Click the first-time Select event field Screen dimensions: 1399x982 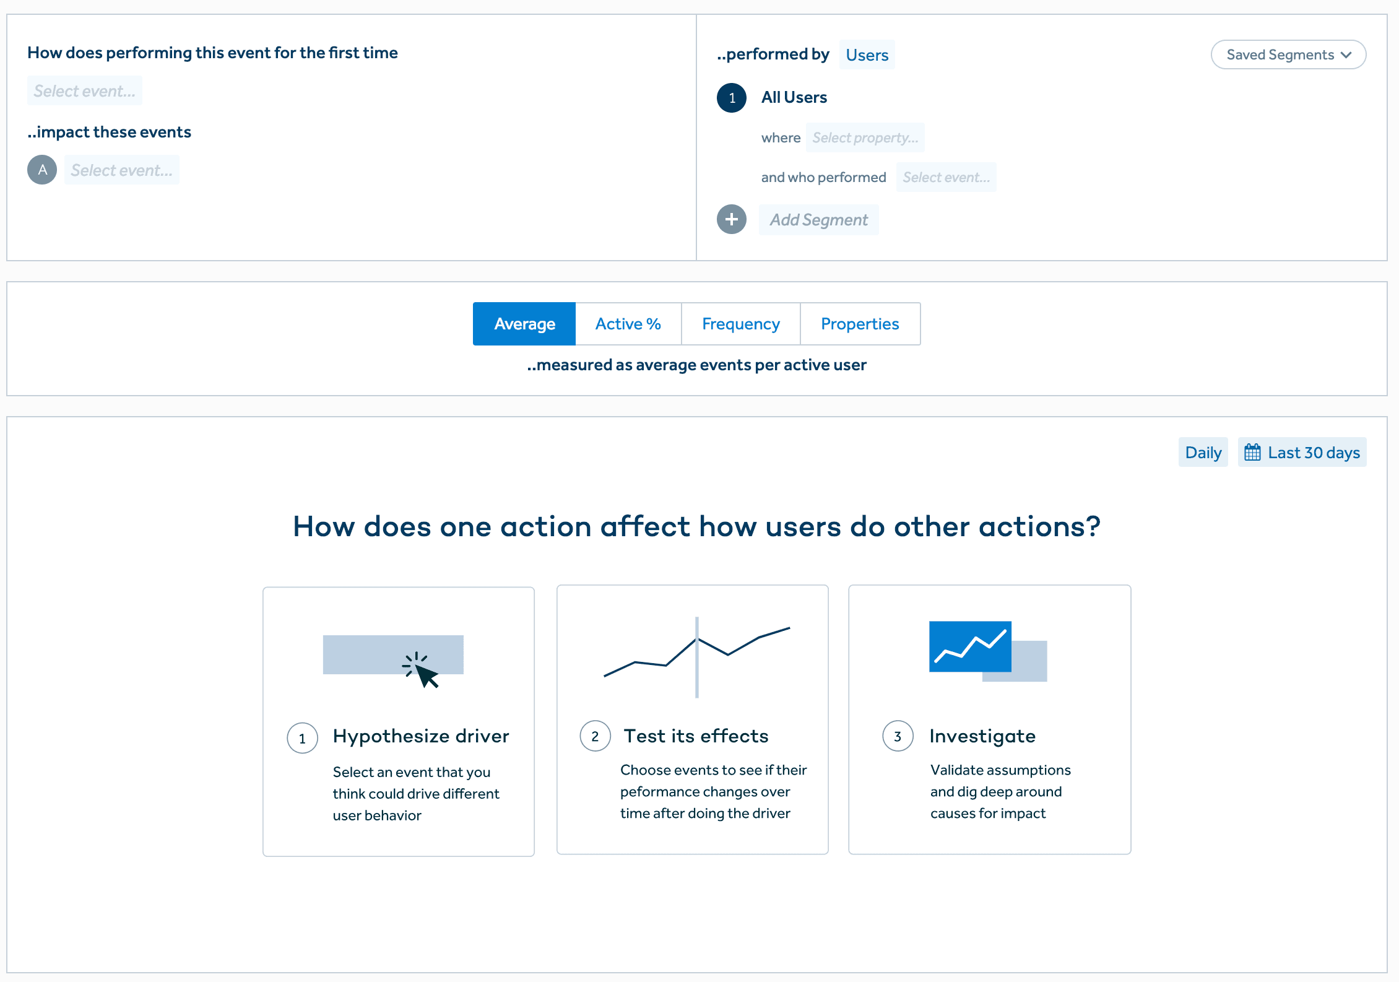point(84,90)
